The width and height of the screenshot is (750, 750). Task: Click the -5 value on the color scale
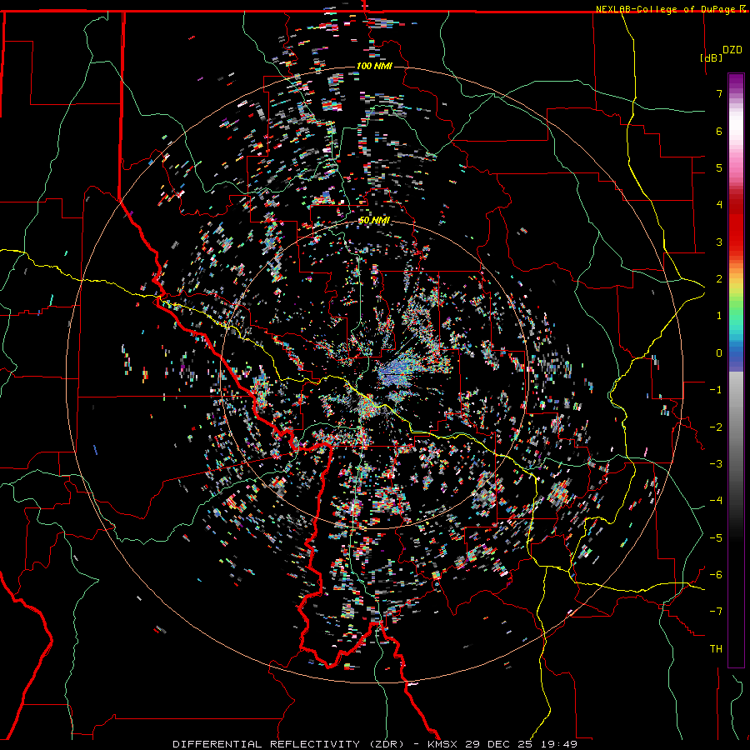coord(716,538)
